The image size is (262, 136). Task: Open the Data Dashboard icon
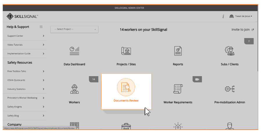point(74,51)
